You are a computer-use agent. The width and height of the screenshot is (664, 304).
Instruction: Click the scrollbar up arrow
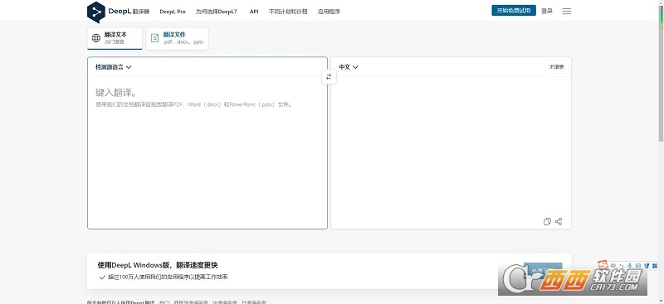pyautogui.click(x=661, y=3)
